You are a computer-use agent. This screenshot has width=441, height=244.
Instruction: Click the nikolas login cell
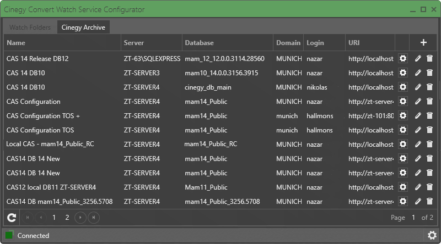[316, 87]
